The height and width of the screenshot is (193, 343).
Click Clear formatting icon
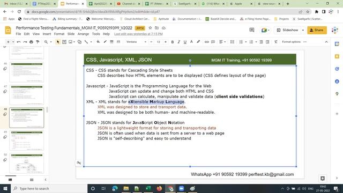pyautogui.click(x=275, y=42)
